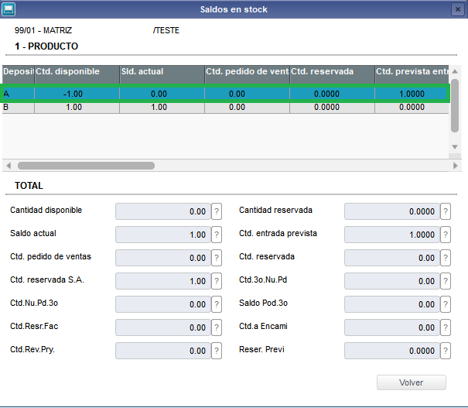Open help for Ctd.Rev.Pry. field
Screen dimensions: 468x408
tap(217, 351)
